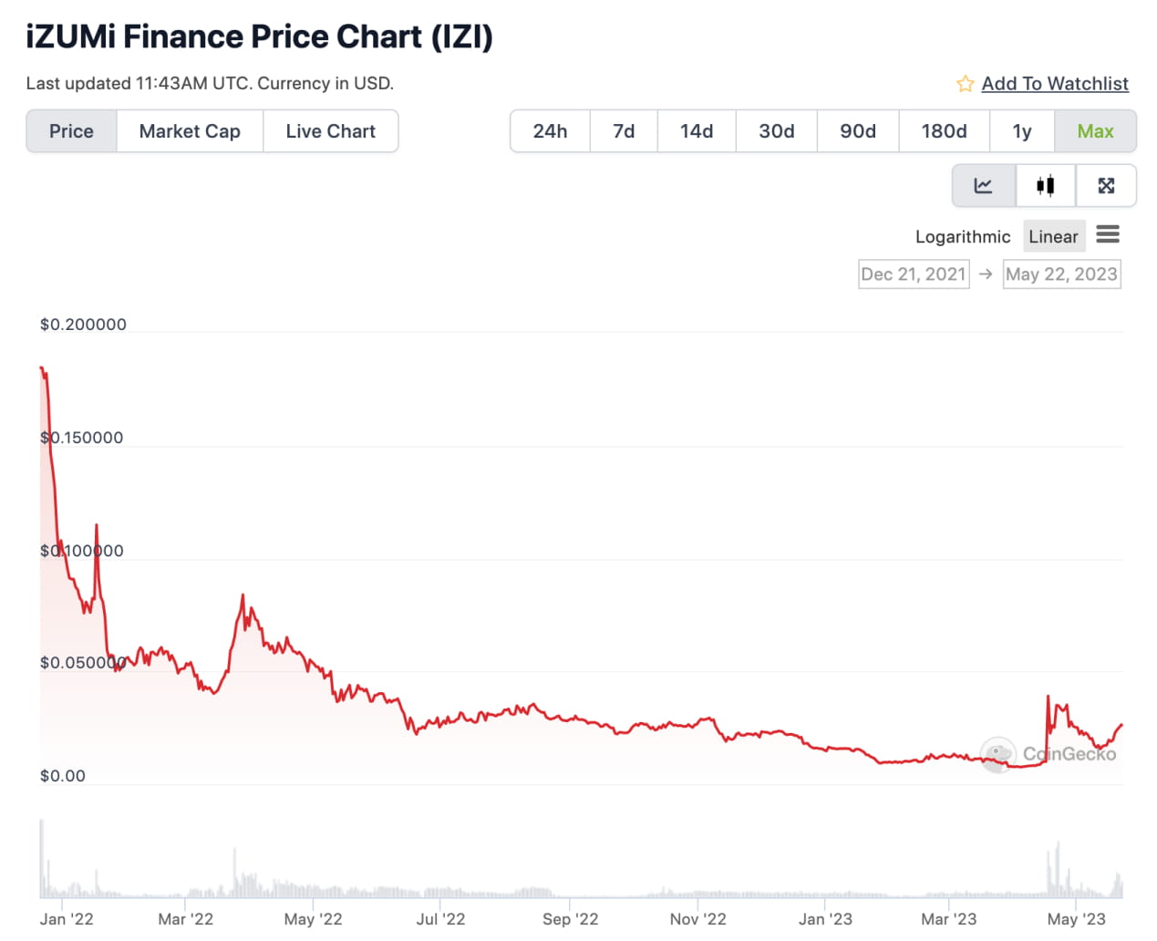The image size is (1157, 941).
Task: Switch to candlestick chart icon
Action: pos(1045,186)
